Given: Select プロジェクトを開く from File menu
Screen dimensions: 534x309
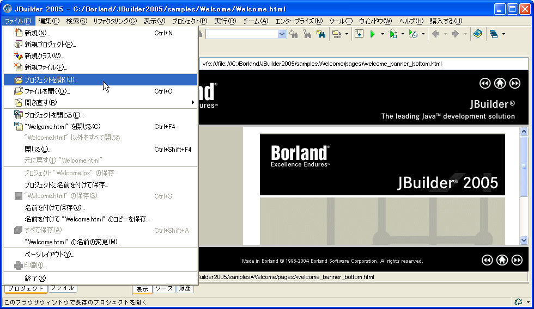Looking at the screenshot, I should pyautogui.click(x=51, y=80).
